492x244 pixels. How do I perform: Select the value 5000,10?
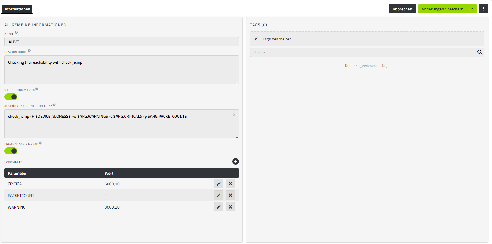112,184
